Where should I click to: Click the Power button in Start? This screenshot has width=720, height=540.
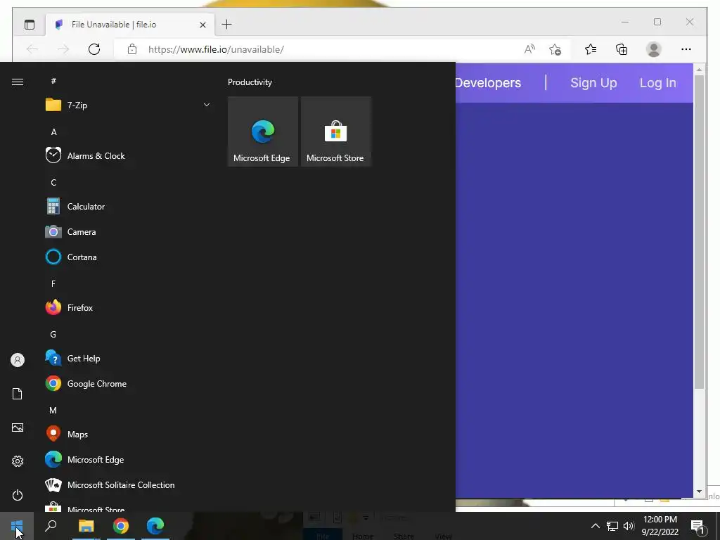pyautogui.click(x=18, y=495)
